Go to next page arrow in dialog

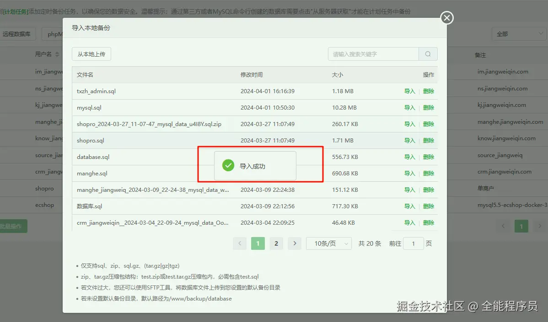coord(295,243)
